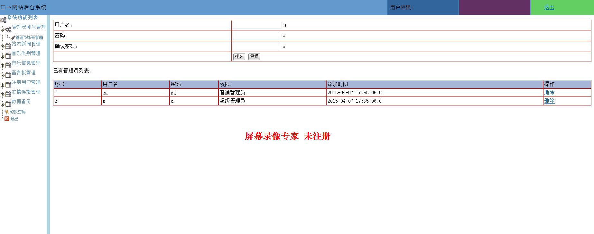Delete administrator gg via 删除 link

point(549,93)
